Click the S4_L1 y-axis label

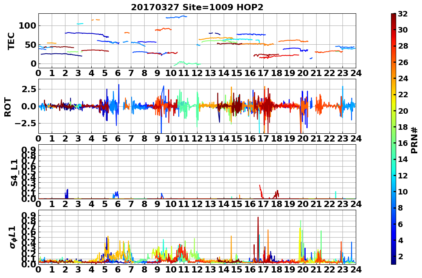[x=14, y=173]
